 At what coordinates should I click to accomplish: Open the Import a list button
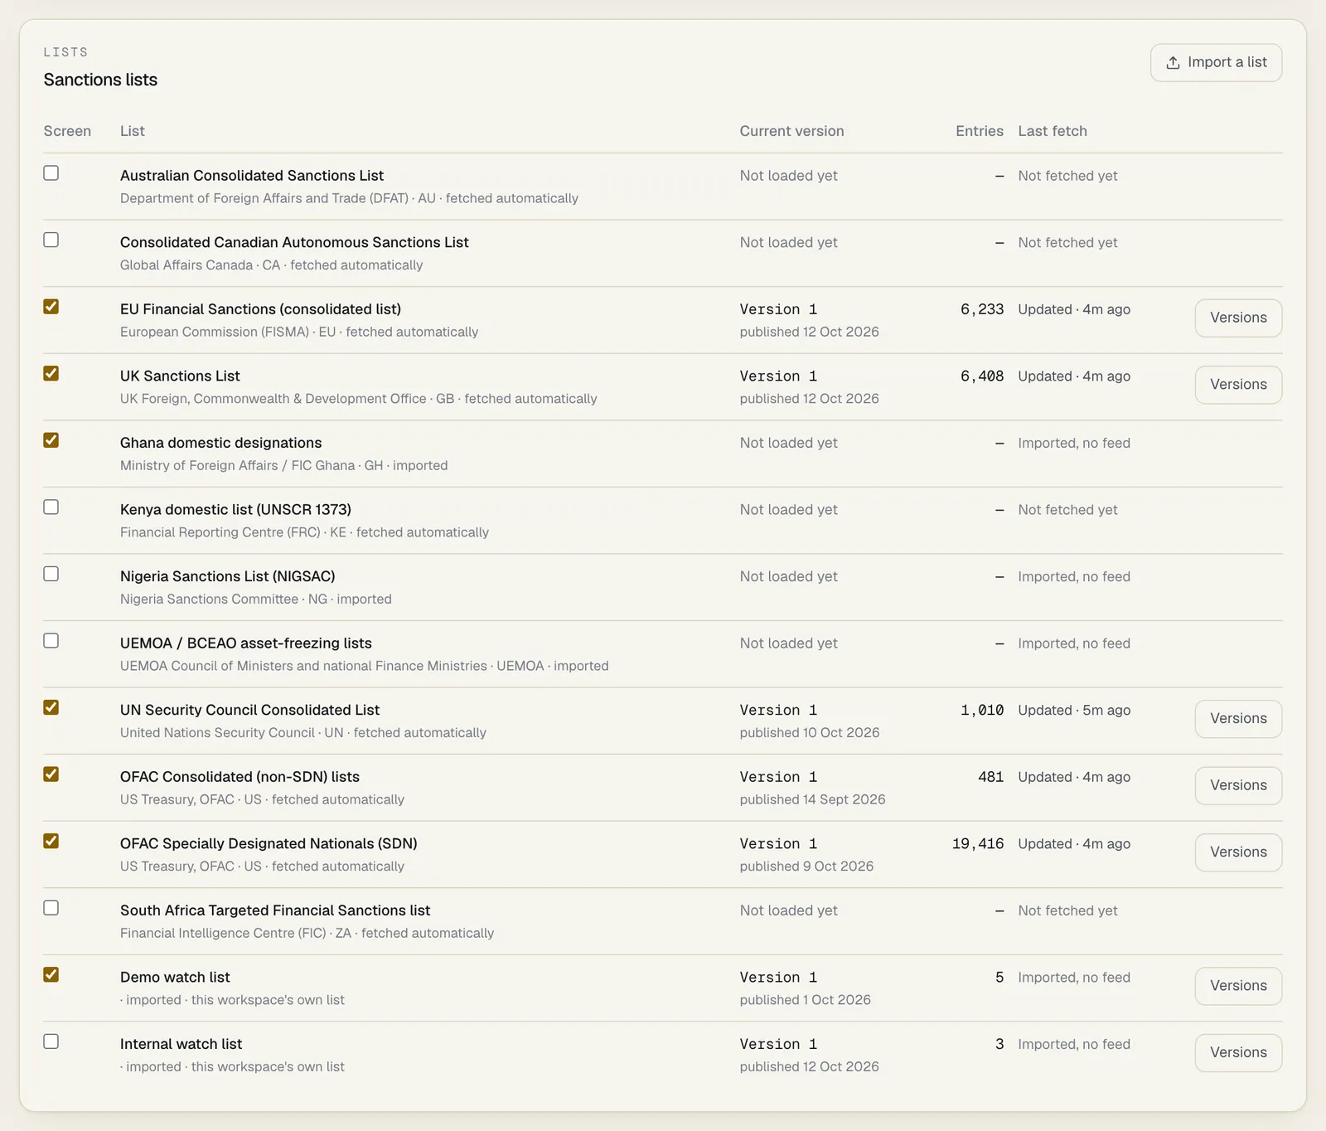[1216, 63]
